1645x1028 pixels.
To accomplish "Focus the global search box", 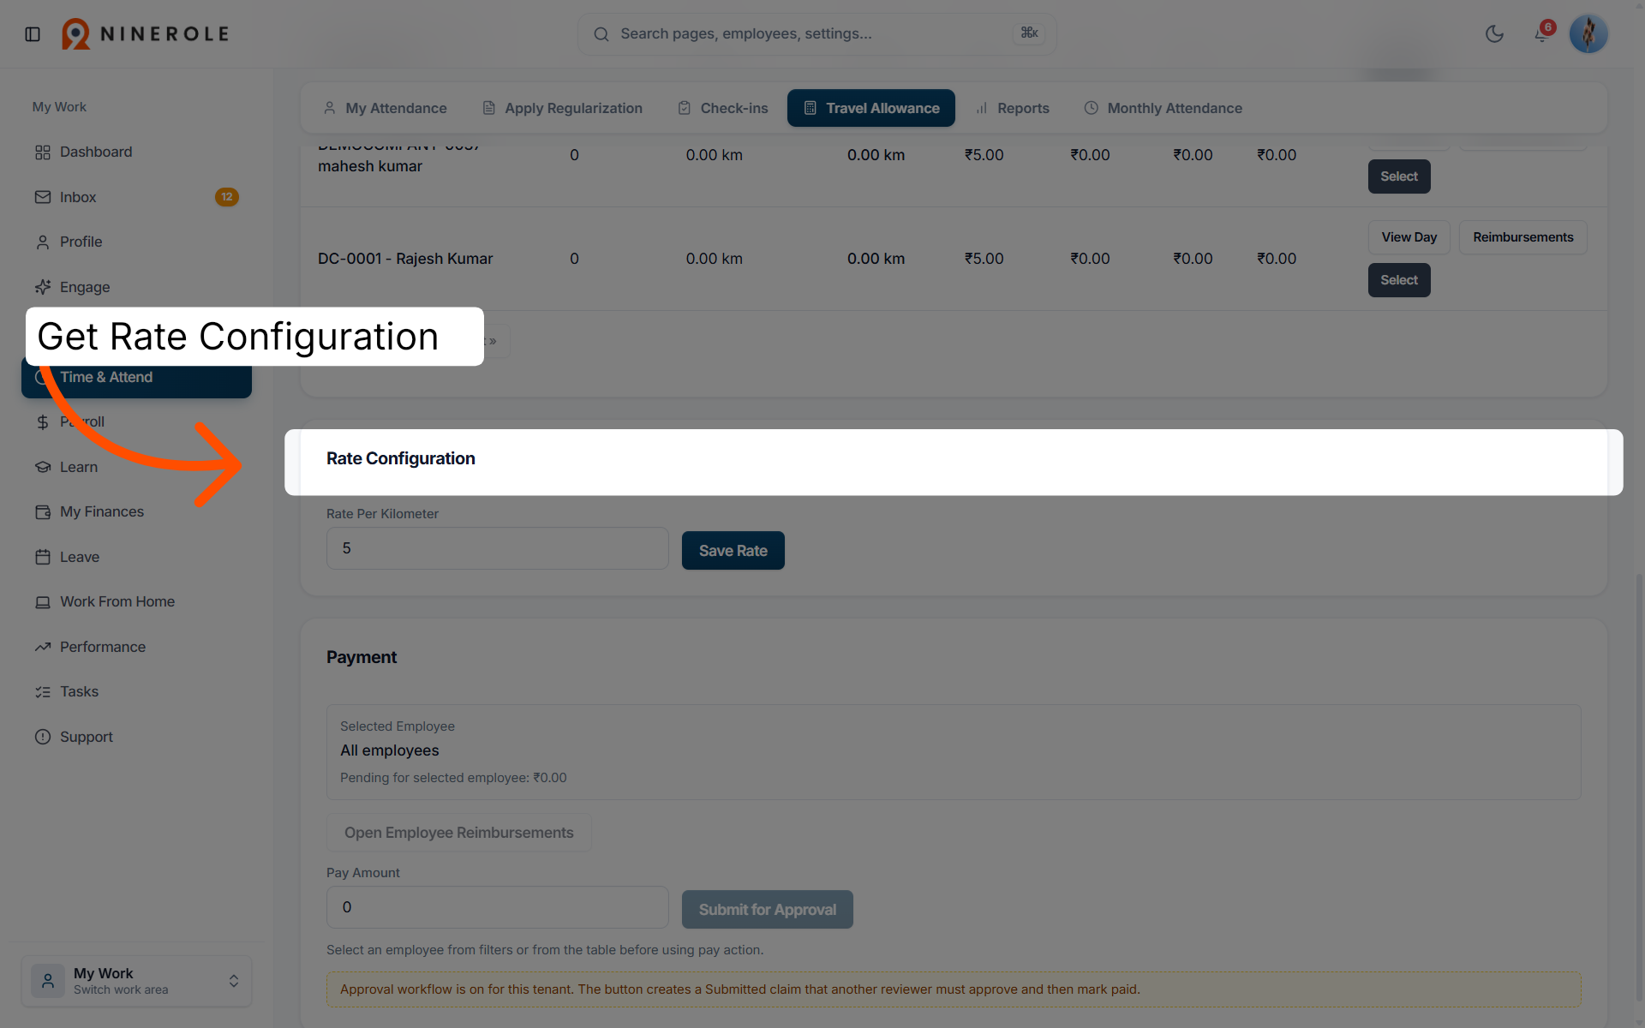I will pyautogui.click(x=817, y=34).
